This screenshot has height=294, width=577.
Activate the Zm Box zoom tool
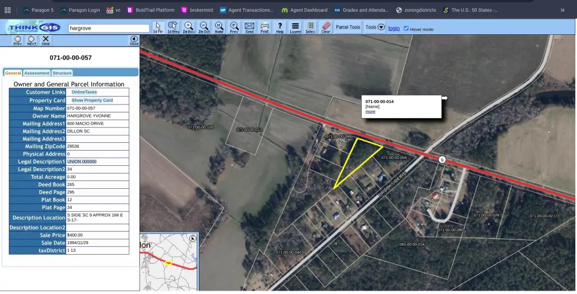188,28
